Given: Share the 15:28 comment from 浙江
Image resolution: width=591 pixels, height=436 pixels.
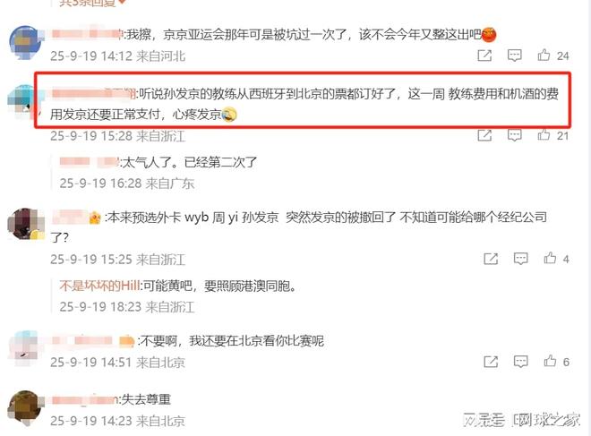Looking at the screenshot, I should tap(484, 135).
